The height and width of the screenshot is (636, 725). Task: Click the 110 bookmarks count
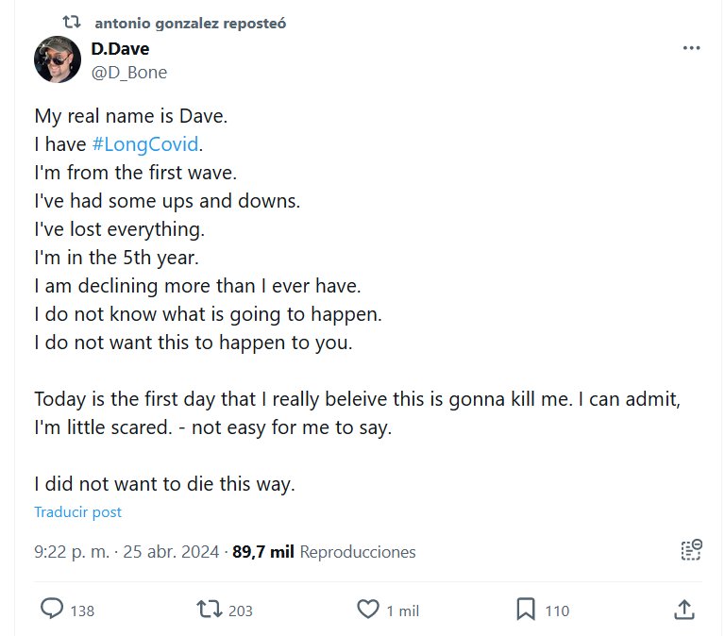click(x=557, y=611)
